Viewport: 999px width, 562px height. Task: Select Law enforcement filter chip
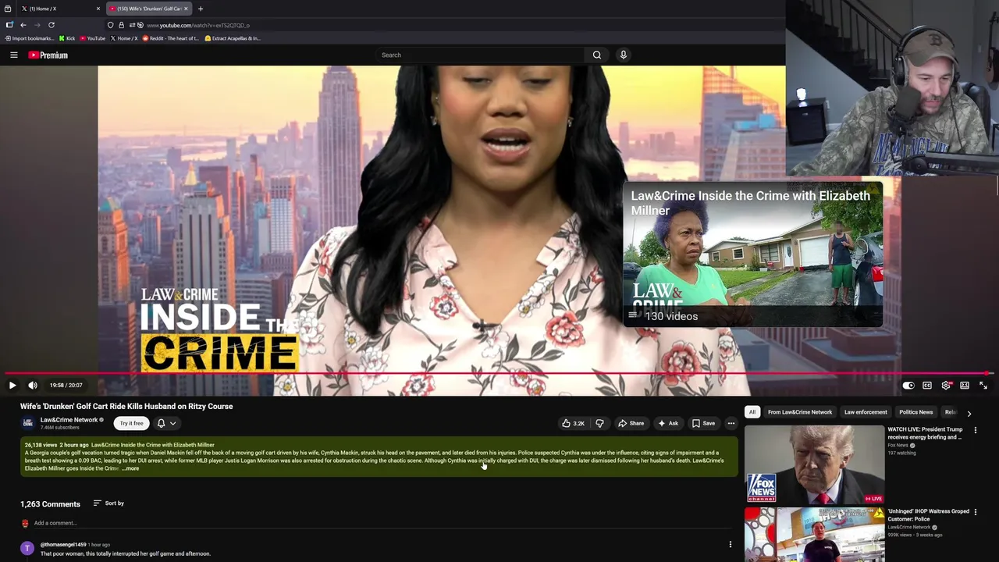866,412
